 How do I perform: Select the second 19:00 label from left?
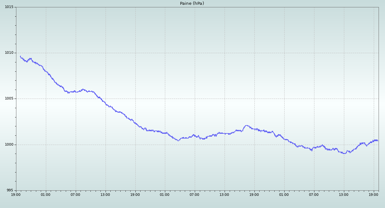[x=135, y=194]
